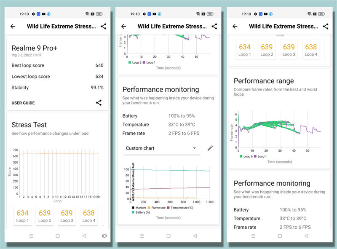Viewport: 337px width, 249px height.
Task: Tap home square button on right phone
Action: (x=280, y=236)
